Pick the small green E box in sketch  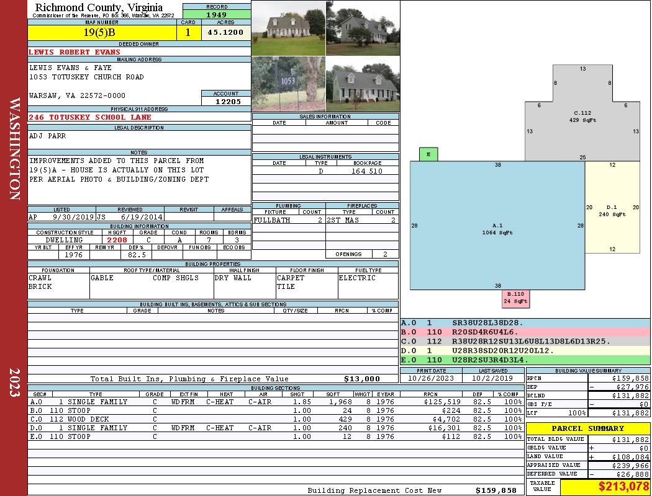click(x=428, y=154)
